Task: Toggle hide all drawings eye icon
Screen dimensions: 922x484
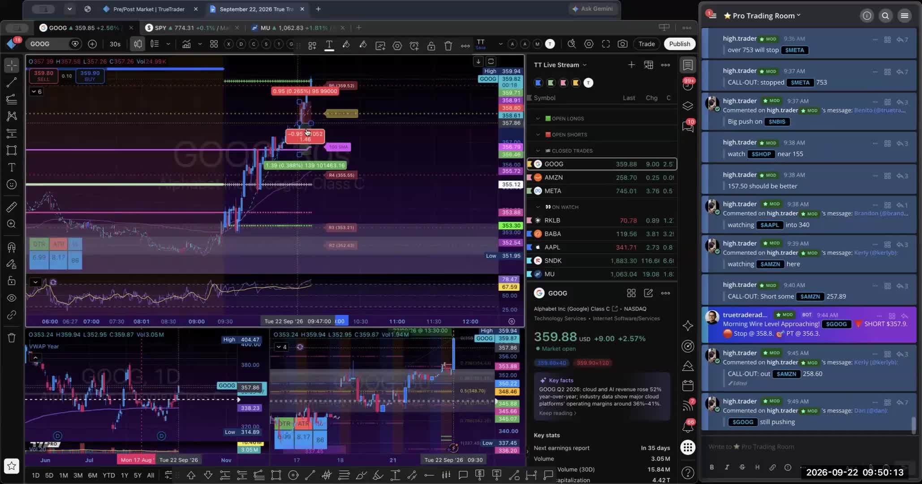Action: [12, 298]
